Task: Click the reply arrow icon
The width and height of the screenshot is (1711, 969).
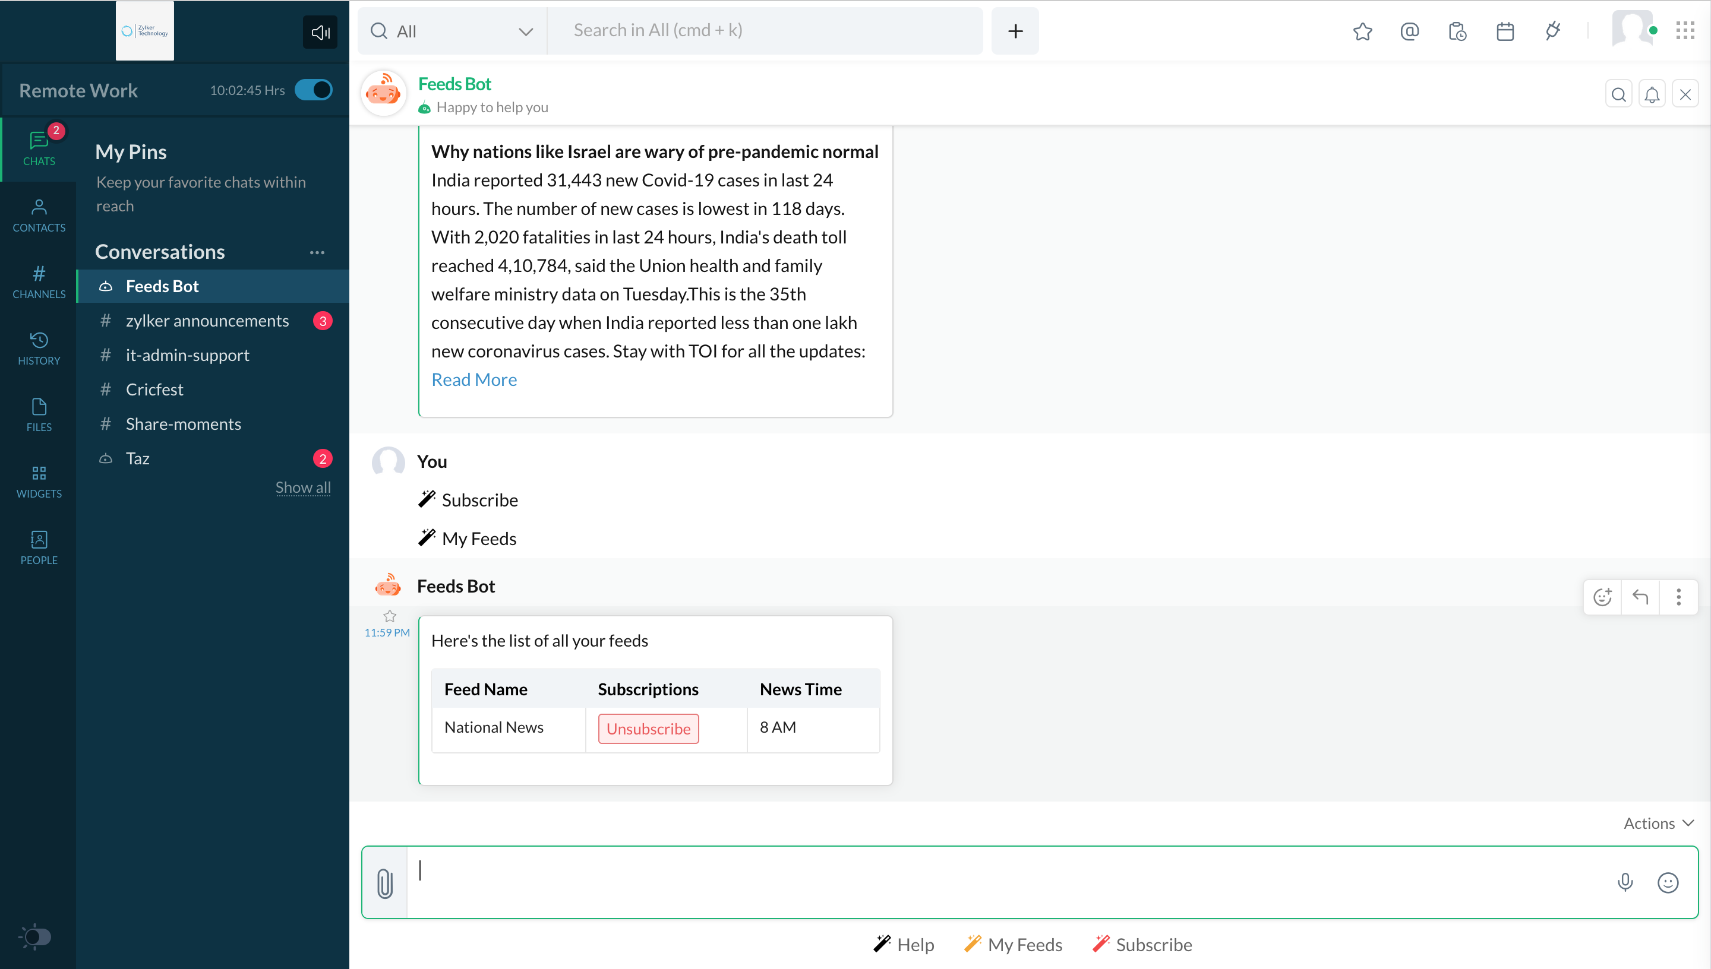Action: (x=1640, y=597)
